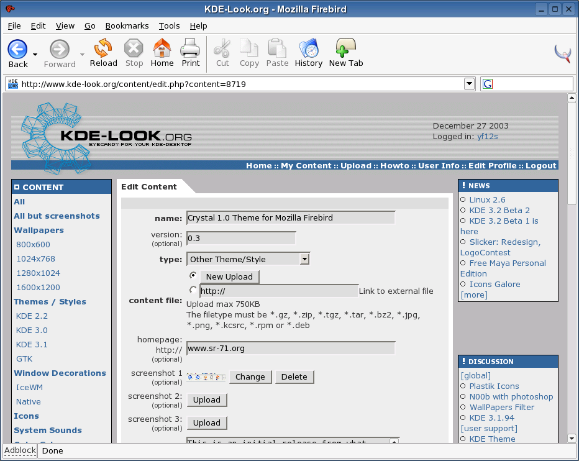
Task: Click Delete for screenshot 1
Action: click(294, 377)
